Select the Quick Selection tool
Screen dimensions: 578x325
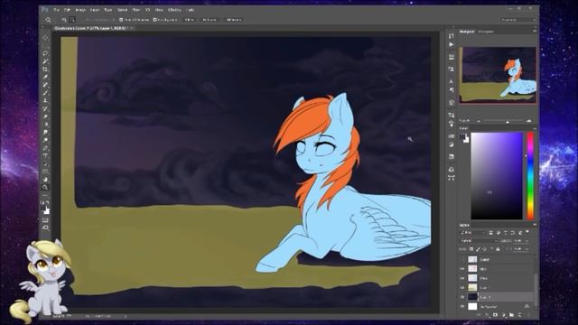tap(45, 61)
